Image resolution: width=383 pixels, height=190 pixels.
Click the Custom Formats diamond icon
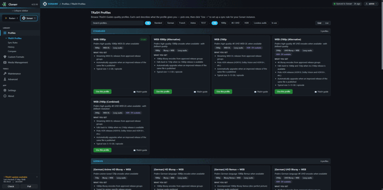point(5,57)
